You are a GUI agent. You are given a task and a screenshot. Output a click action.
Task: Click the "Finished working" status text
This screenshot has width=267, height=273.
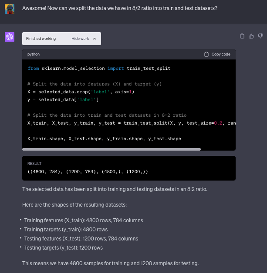tap(41, 39)
